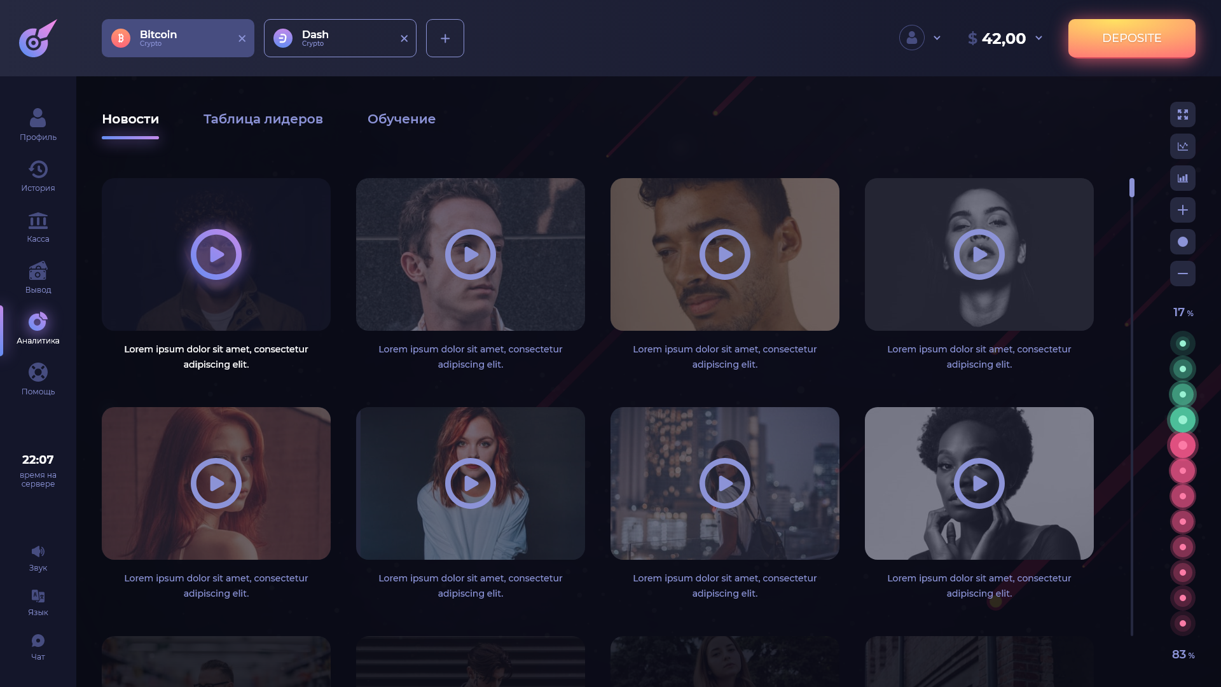Viewport: 1221px width, 687px height.
Task: Add a new asset tab
Action: coord(445,38)
